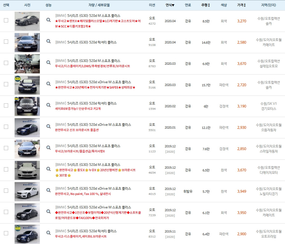Sort by 연식 column header
This screenshot has width=285, height=244.
pos(170,5)
